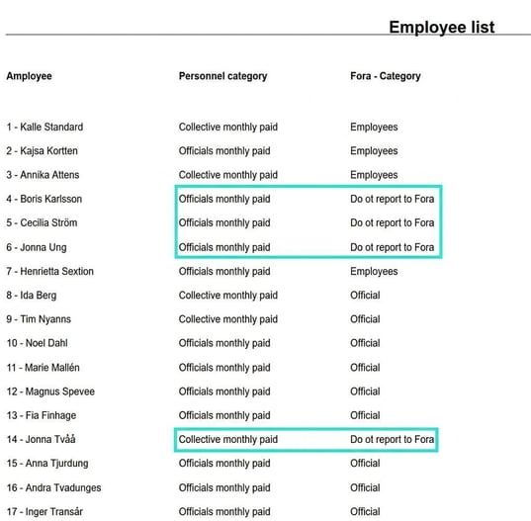Viewport: 531px width, 521px height.
Task: Click Anna Tjurdung's "Official" Fora category
Action: click(365, 464)
